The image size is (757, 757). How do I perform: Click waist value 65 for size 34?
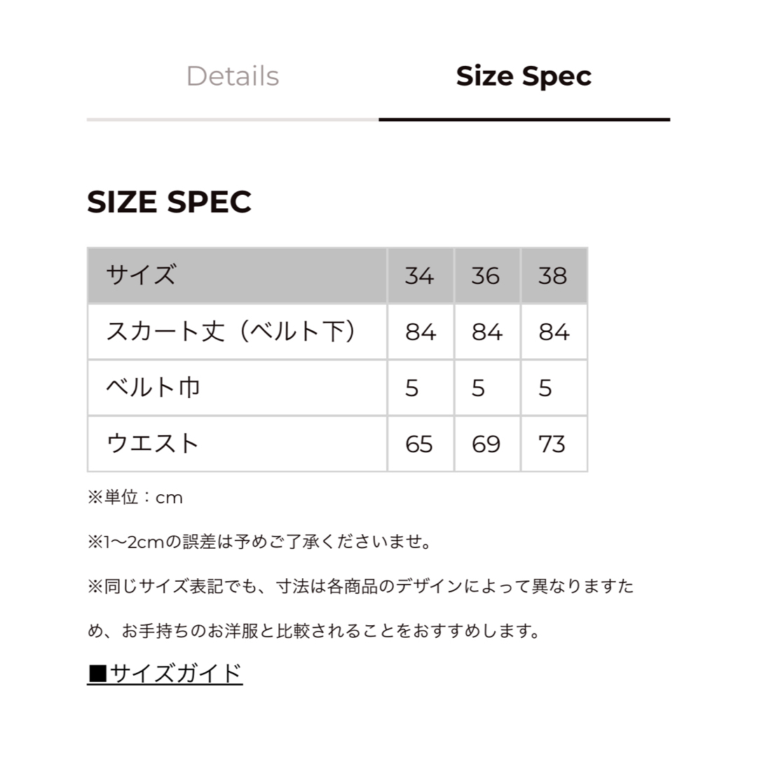tap(421, 444)
